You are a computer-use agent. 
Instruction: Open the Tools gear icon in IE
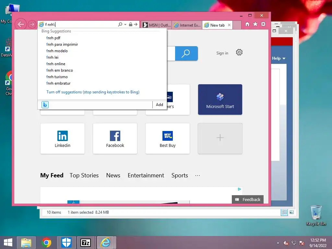click(263, 24)
